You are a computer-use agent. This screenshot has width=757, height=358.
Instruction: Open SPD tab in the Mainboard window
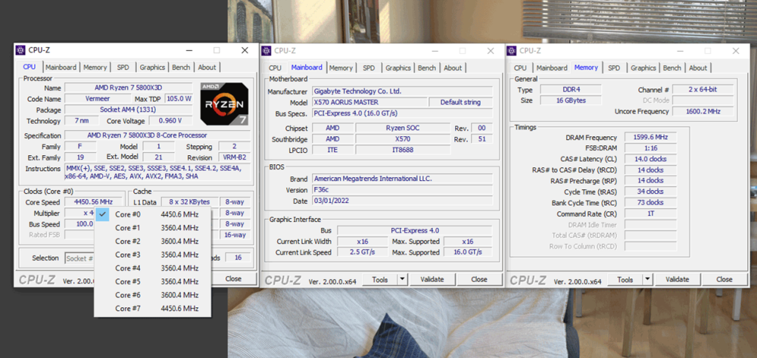coord(369,67)
